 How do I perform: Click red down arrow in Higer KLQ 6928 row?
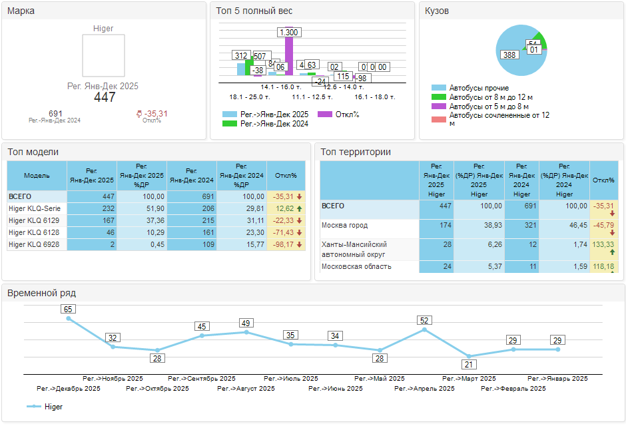click(300, 245)
